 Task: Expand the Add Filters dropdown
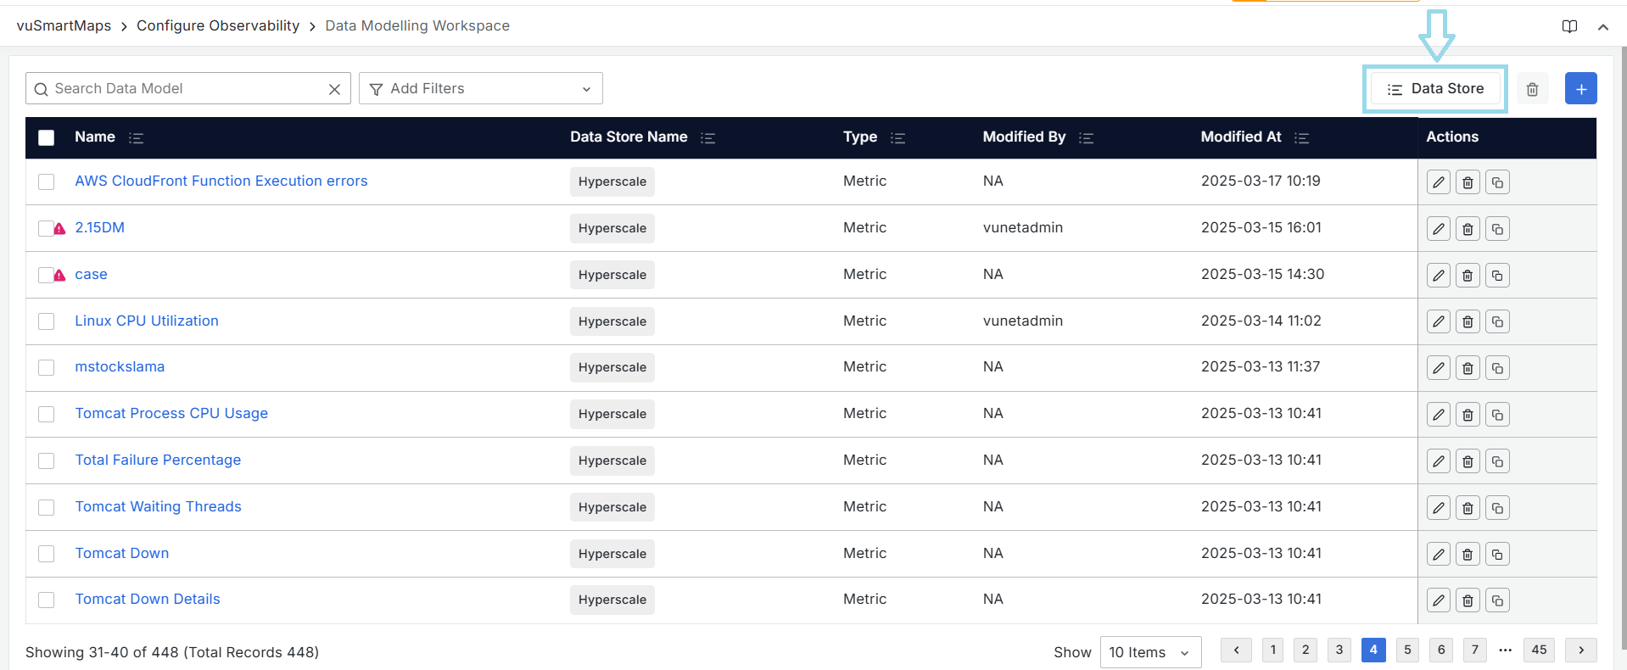(x=480, y=89)
